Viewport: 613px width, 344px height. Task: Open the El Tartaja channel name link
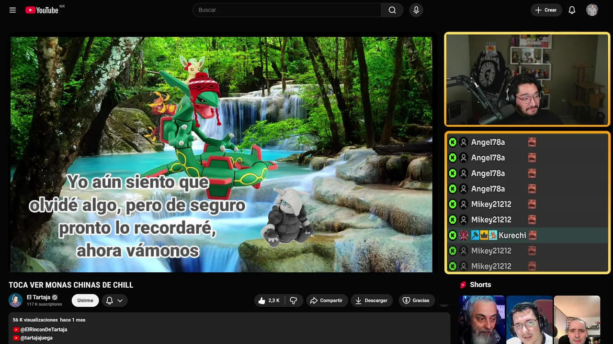(38, 297)
